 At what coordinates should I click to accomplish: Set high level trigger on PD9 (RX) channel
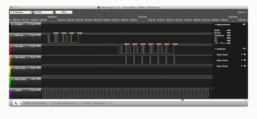pos(33,47)
